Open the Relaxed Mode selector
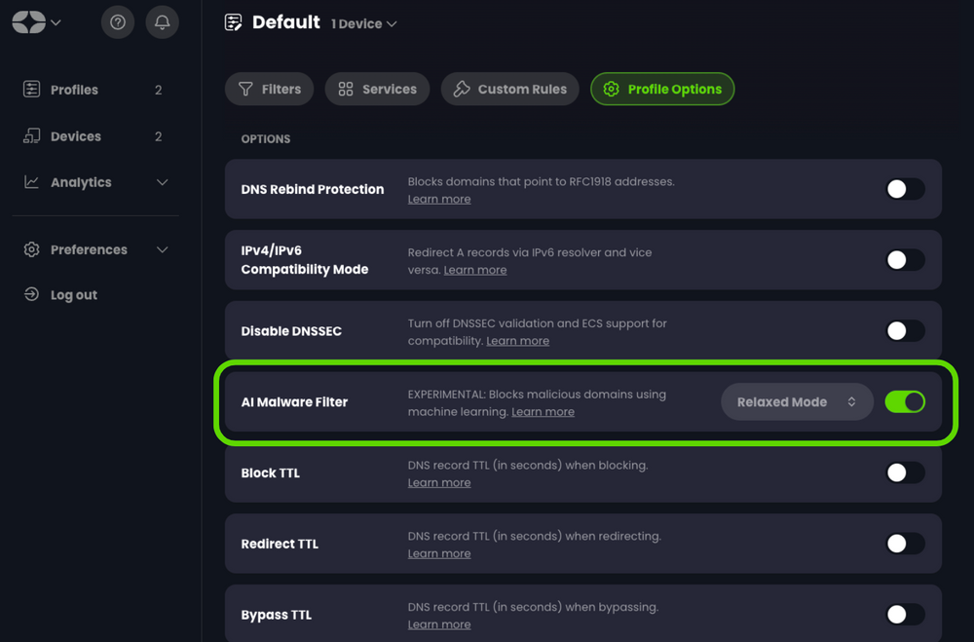 [x=797, y=401]
